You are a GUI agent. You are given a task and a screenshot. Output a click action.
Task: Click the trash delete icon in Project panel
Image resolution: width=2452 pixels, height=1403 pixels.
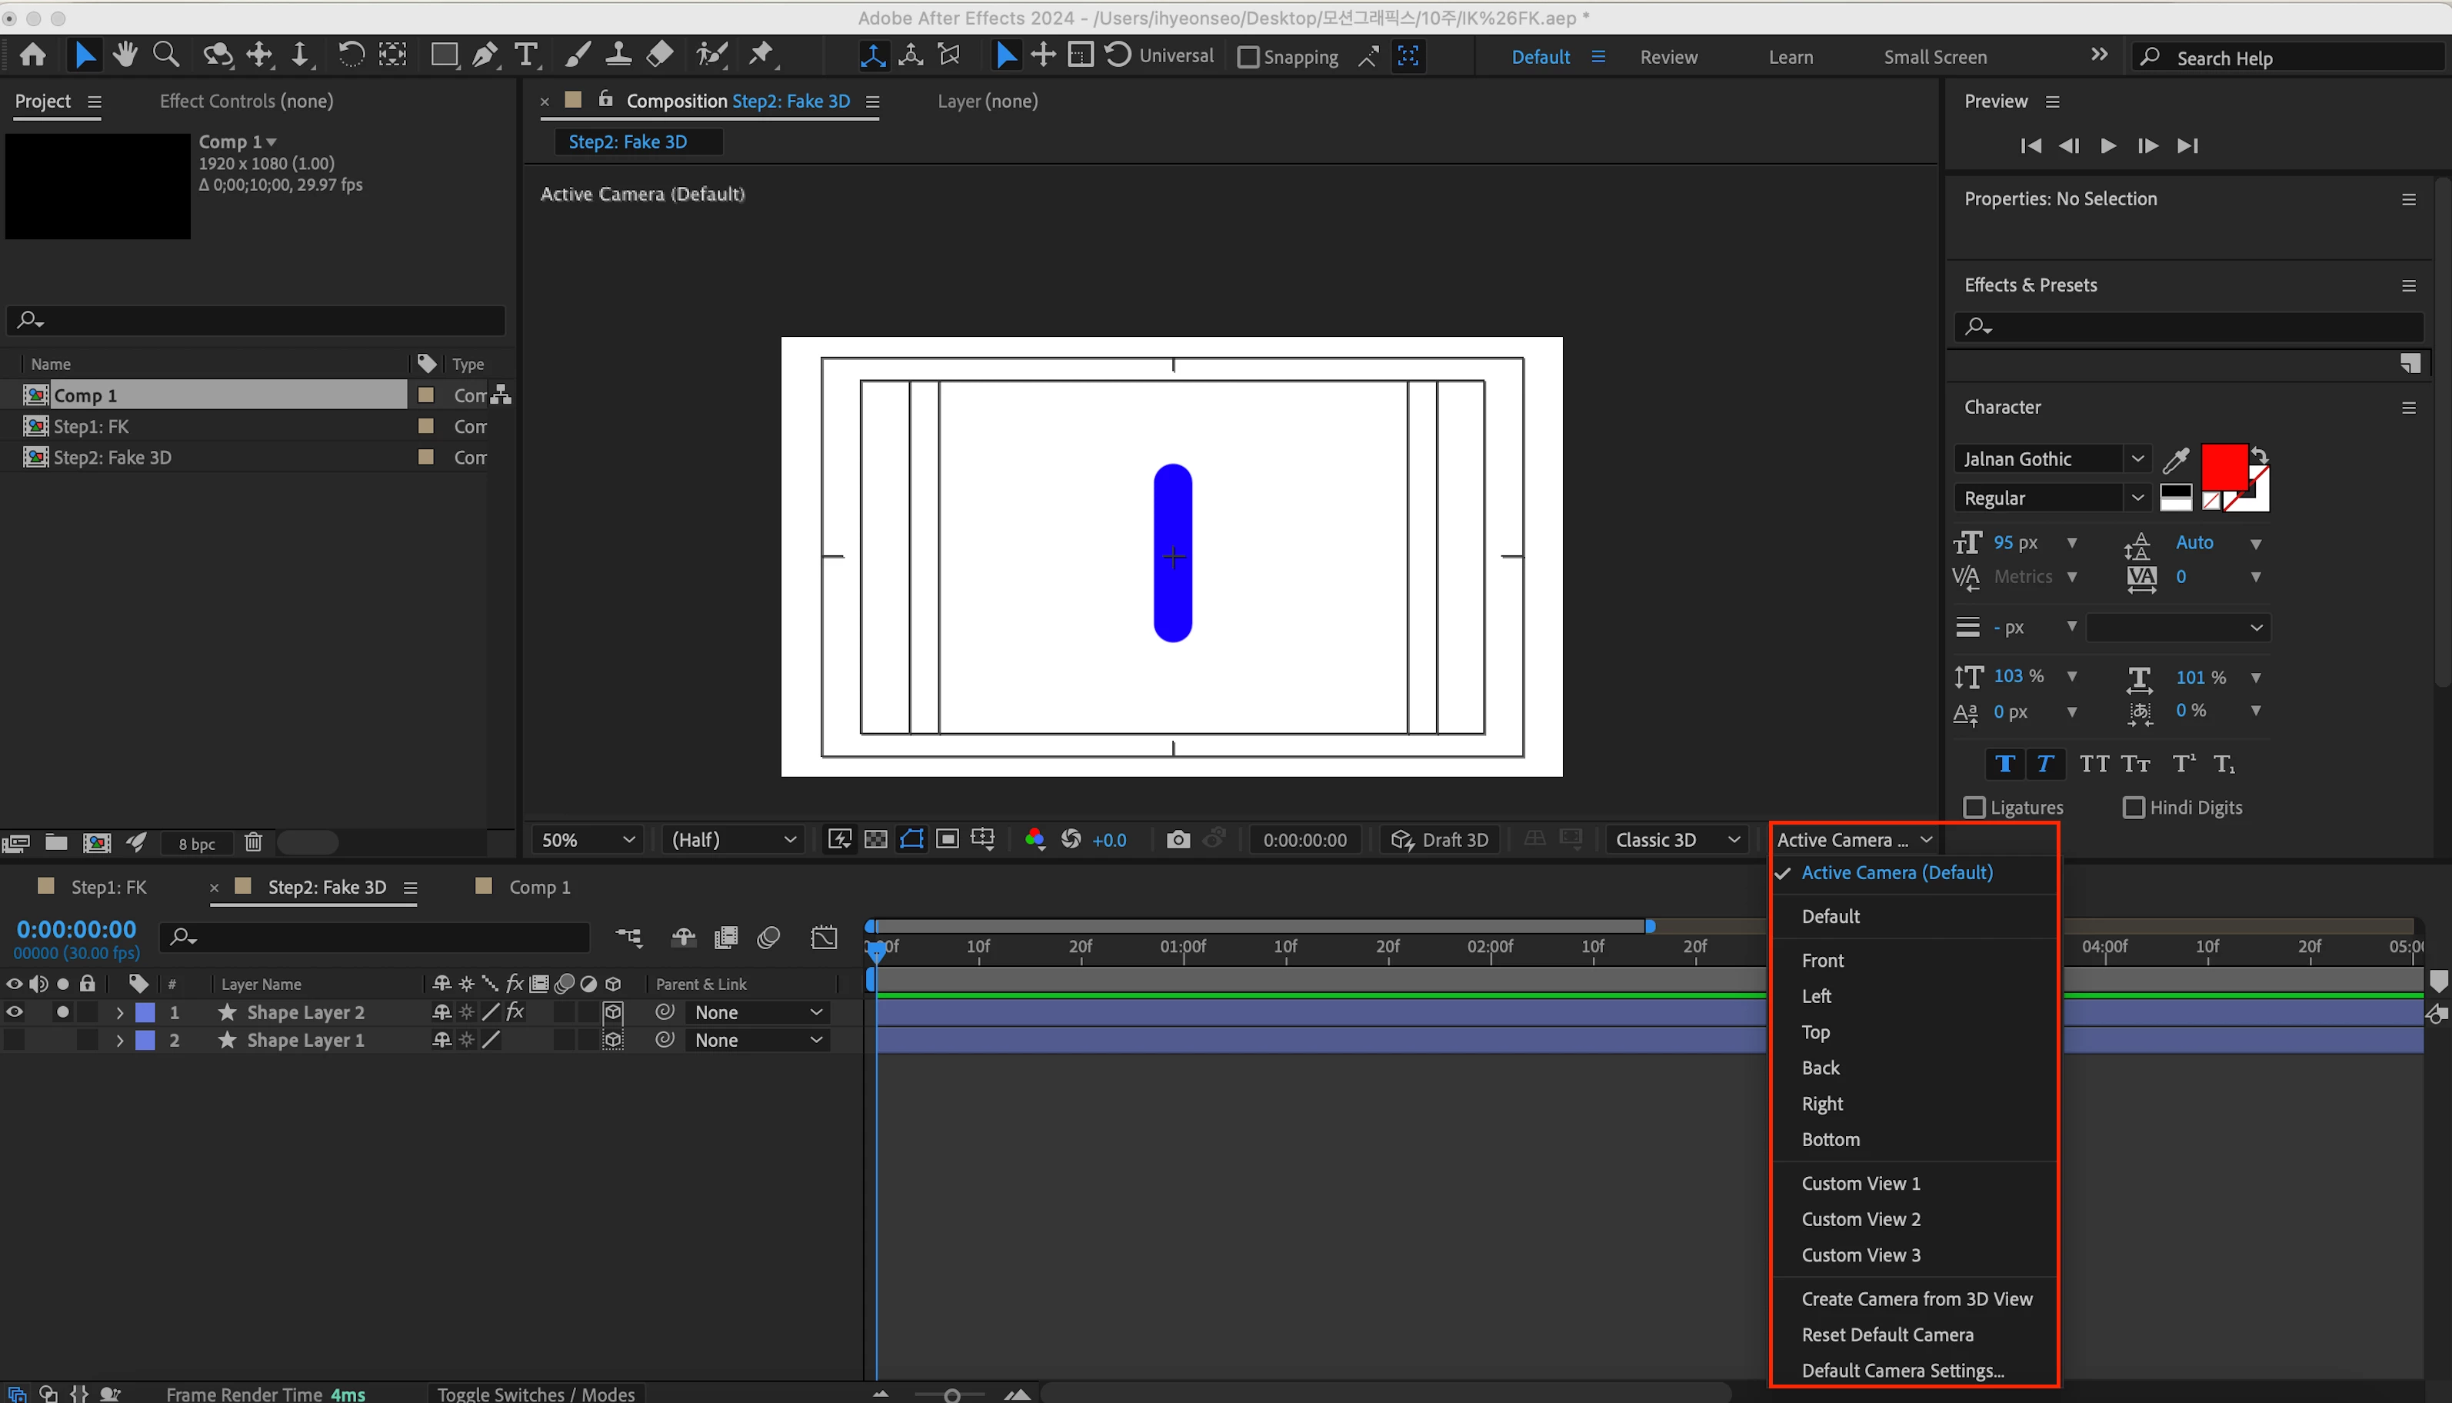point(252,842)
